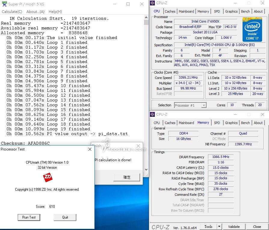
Task: Click the Bus Speed value 99.98 MHz
Action: point(188,88)
